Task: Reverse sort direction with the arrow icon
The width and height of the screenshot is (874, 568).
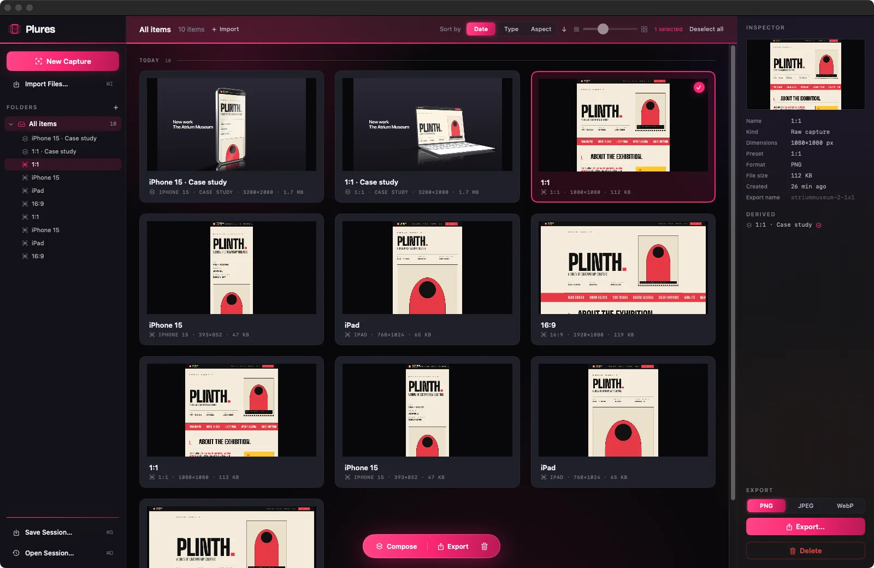Action: (x=564, y=29)
